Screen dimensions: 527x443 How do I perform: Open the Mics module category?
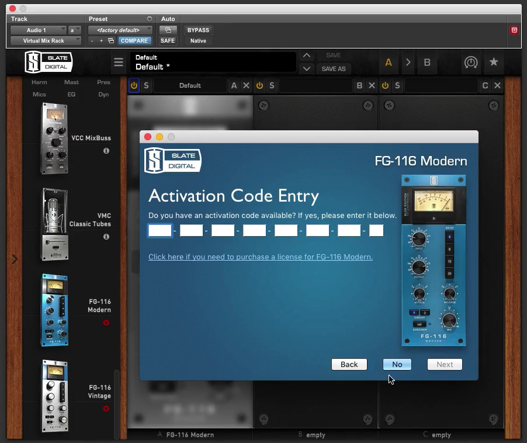click(39, 95)
